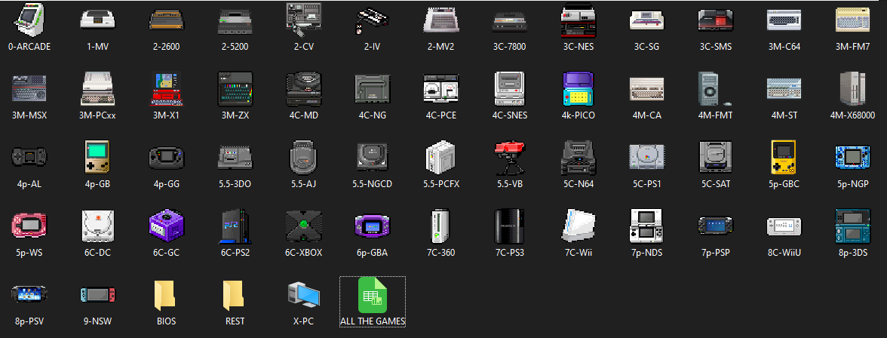Viewport: 887px width, 338px height.
Task: Click the 8p-3DS handheld icon
Action: click(x=852, y=226)
